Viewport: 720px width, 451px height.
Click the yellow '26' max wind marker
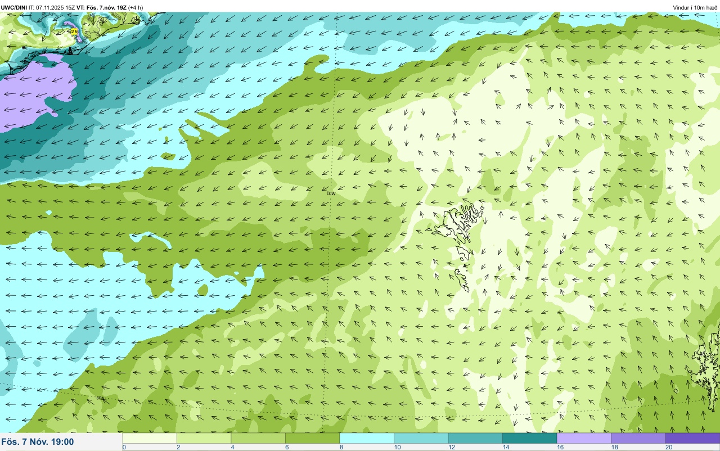click(x=74, y=31)
